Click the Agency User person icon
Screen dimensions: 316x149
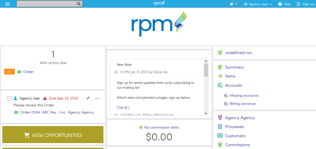(15, 98)
